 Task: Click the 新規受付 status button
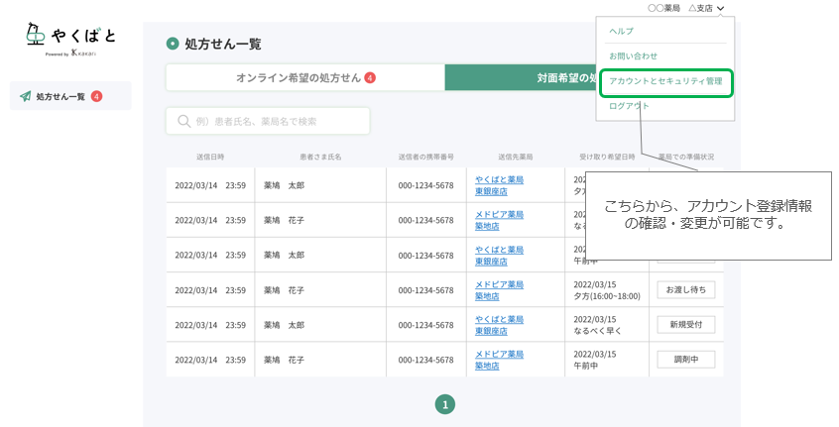point(686,324)
